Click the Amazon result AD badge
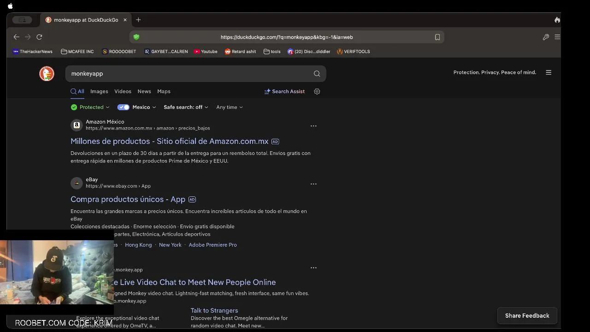This screenshot has height=332, width=590. tap(275, 142)
